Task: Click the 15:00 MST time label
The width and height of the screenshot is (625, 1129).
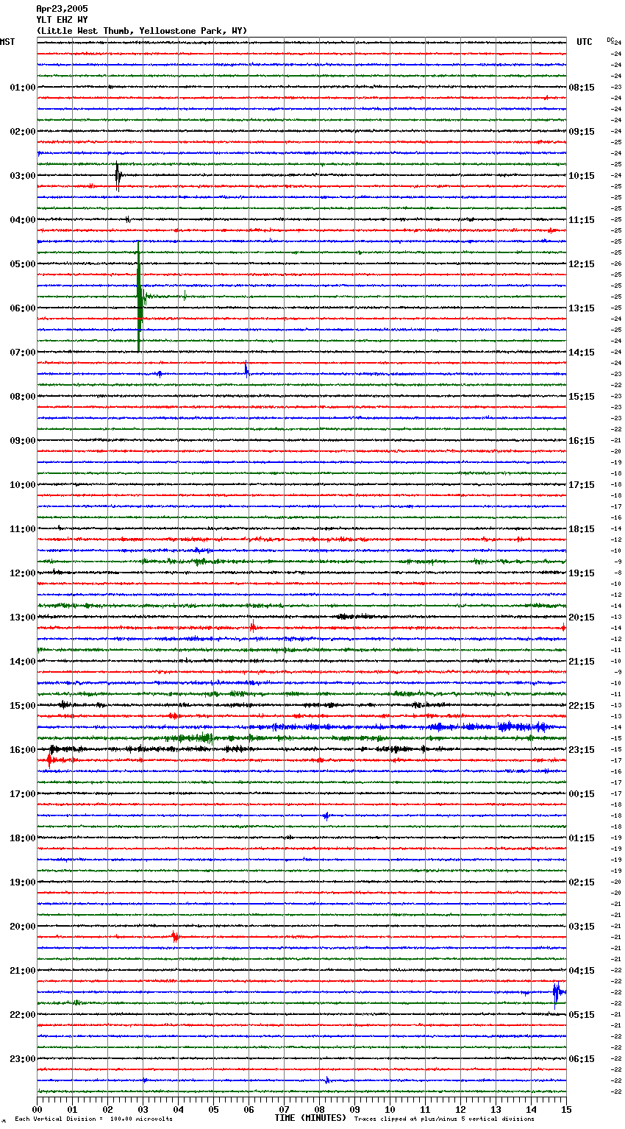Action: (23, 706)
